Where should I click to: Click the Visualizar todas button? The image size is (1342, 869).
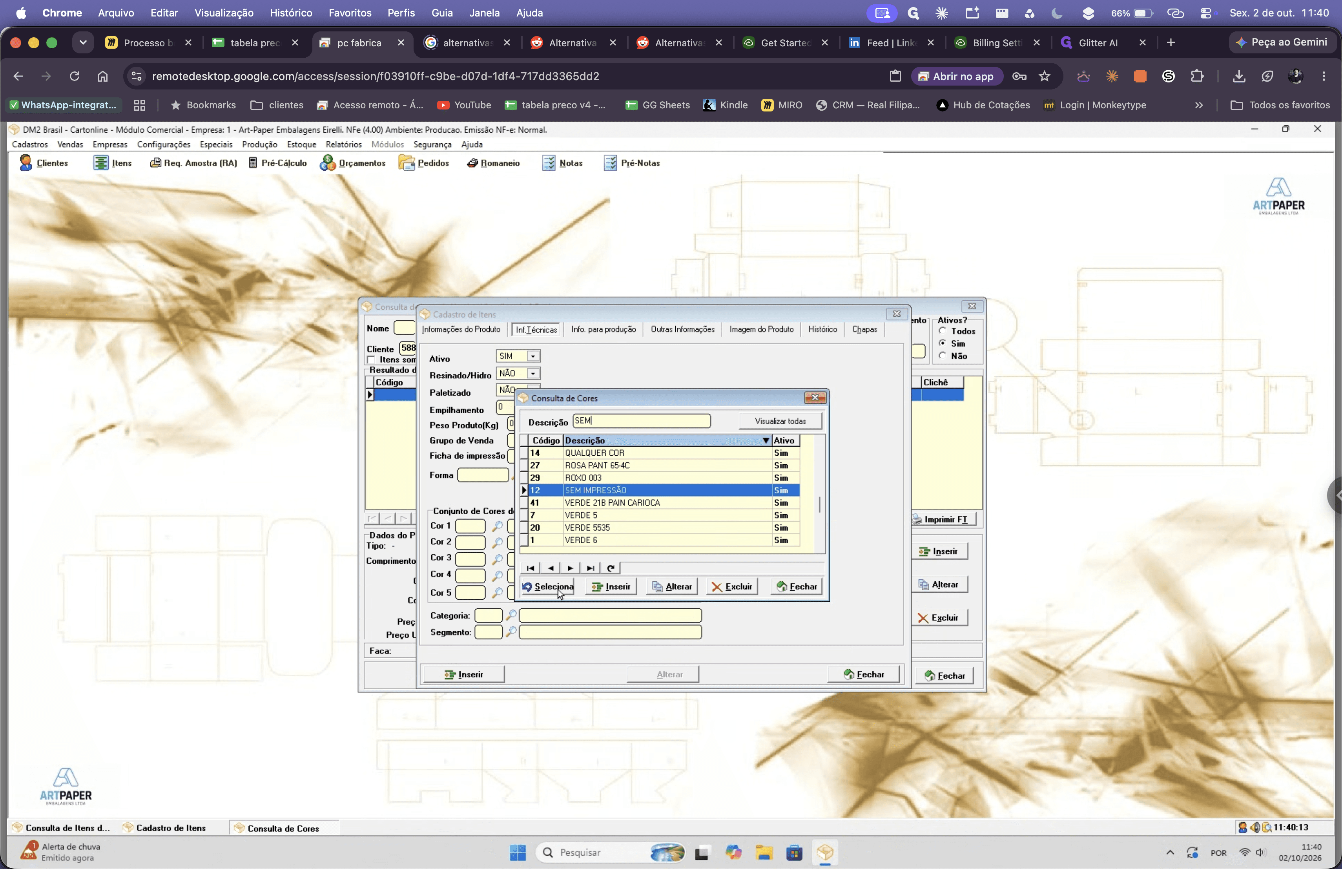780,421
